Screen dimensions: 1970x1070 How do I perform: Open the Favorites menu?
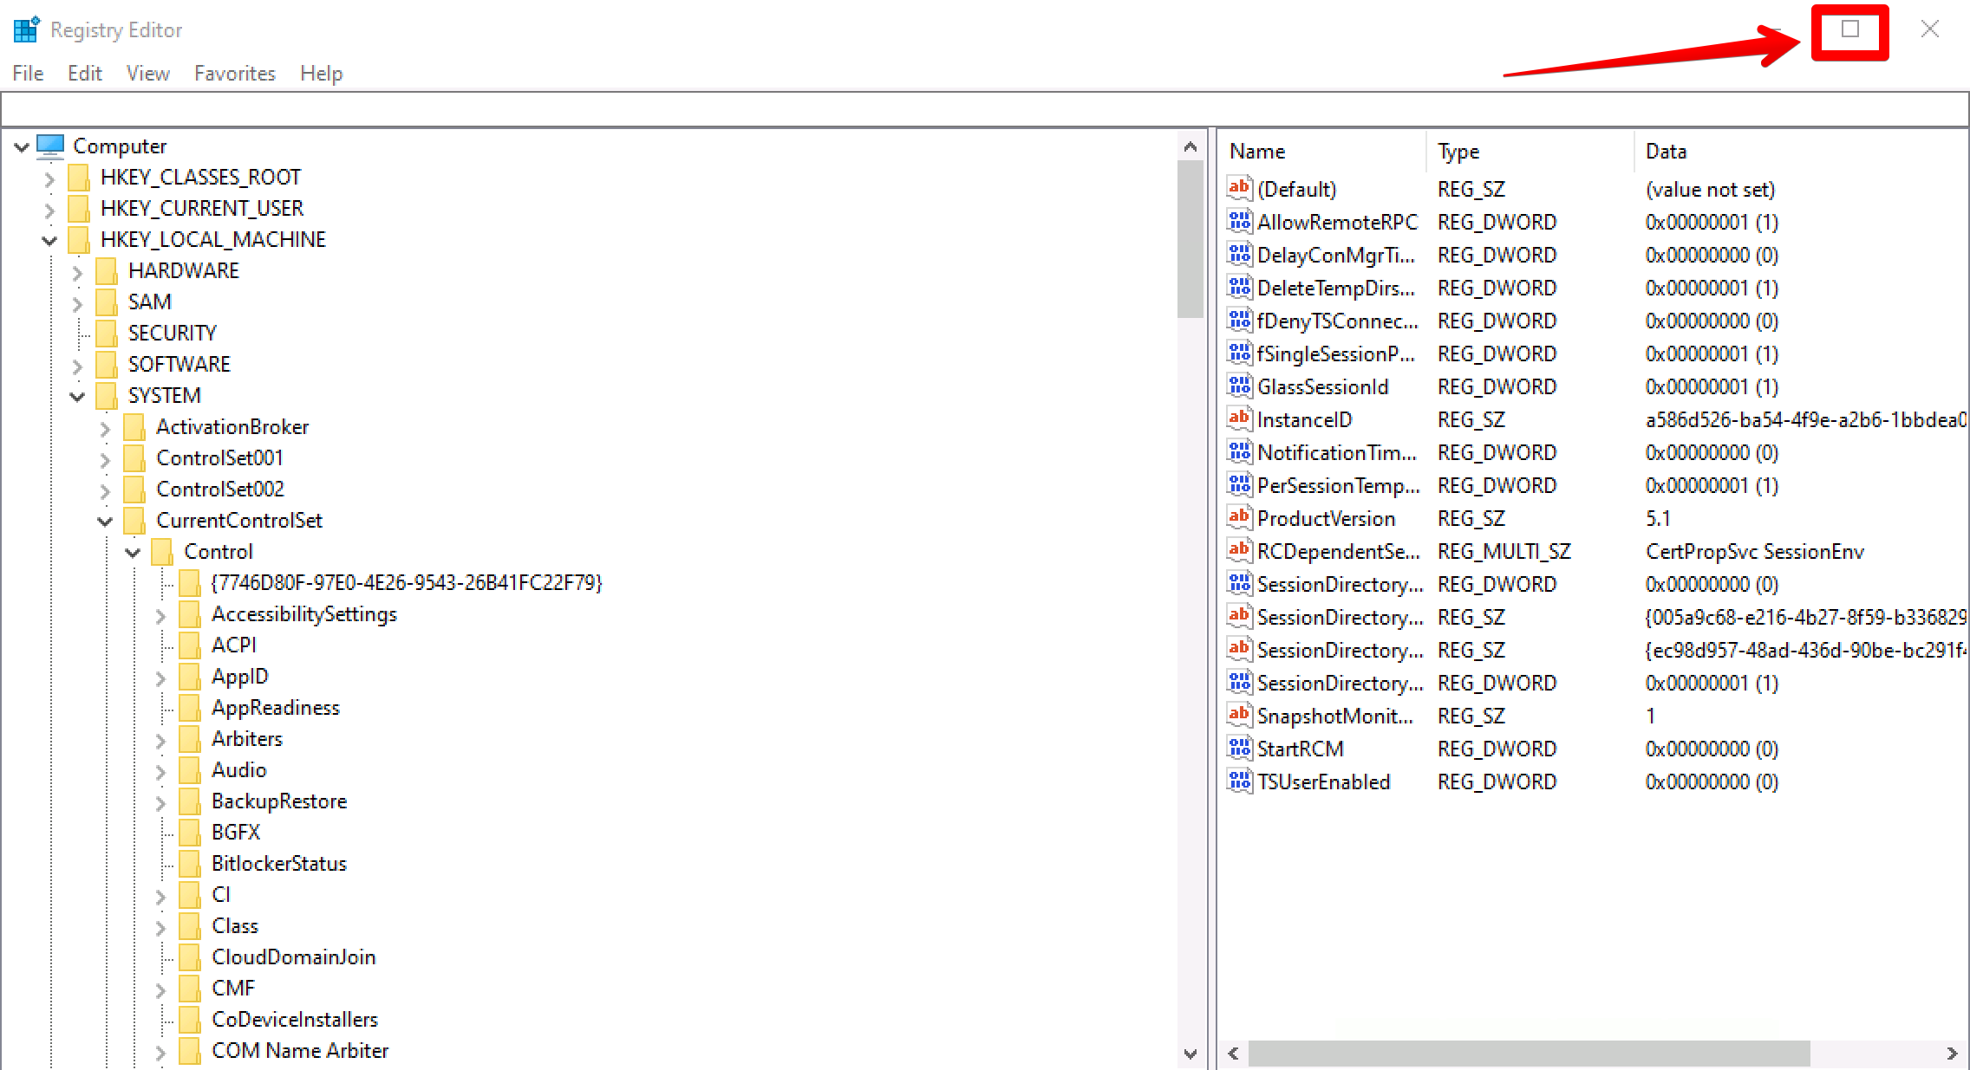click(234, 74)
